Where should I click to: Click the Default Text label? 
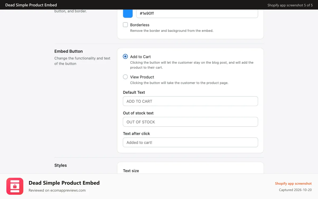tap(134, 92)
